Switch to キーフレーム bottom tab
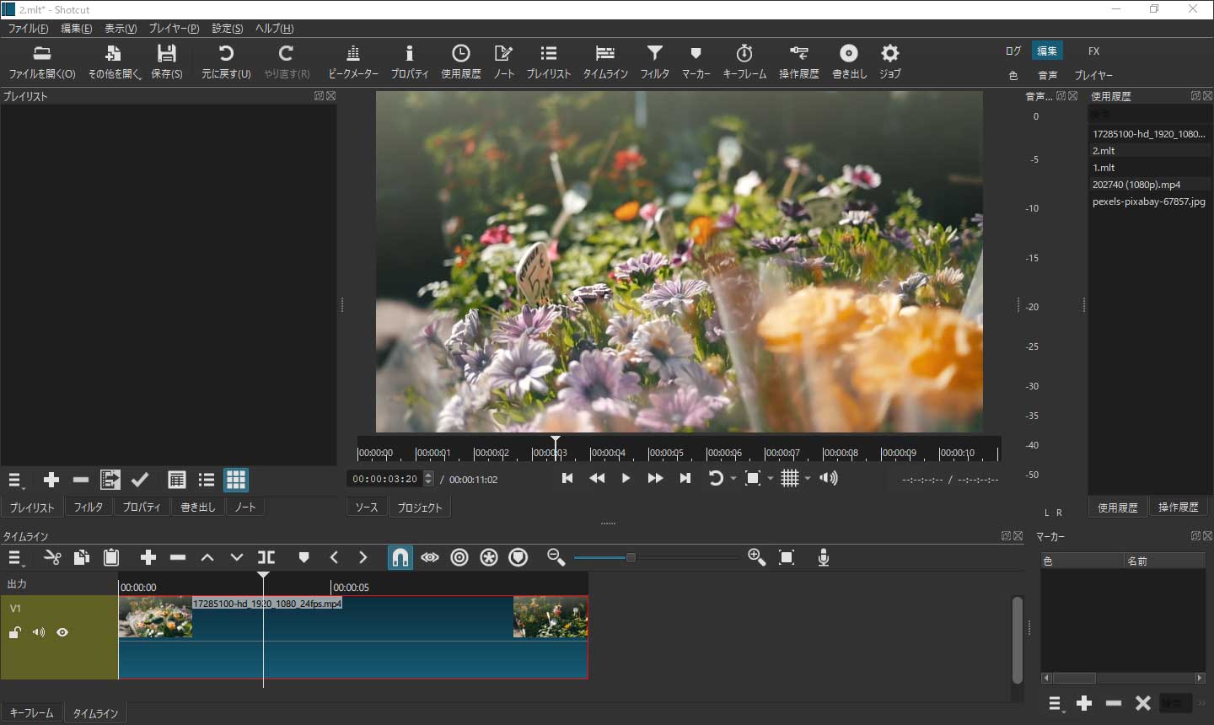1214x725 pixels. pos(32,712)
